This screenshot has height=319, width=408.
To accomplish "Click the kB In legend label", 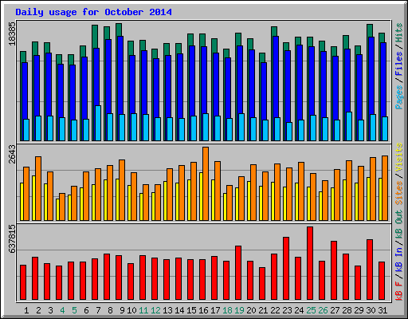I will tap(399, 260).
